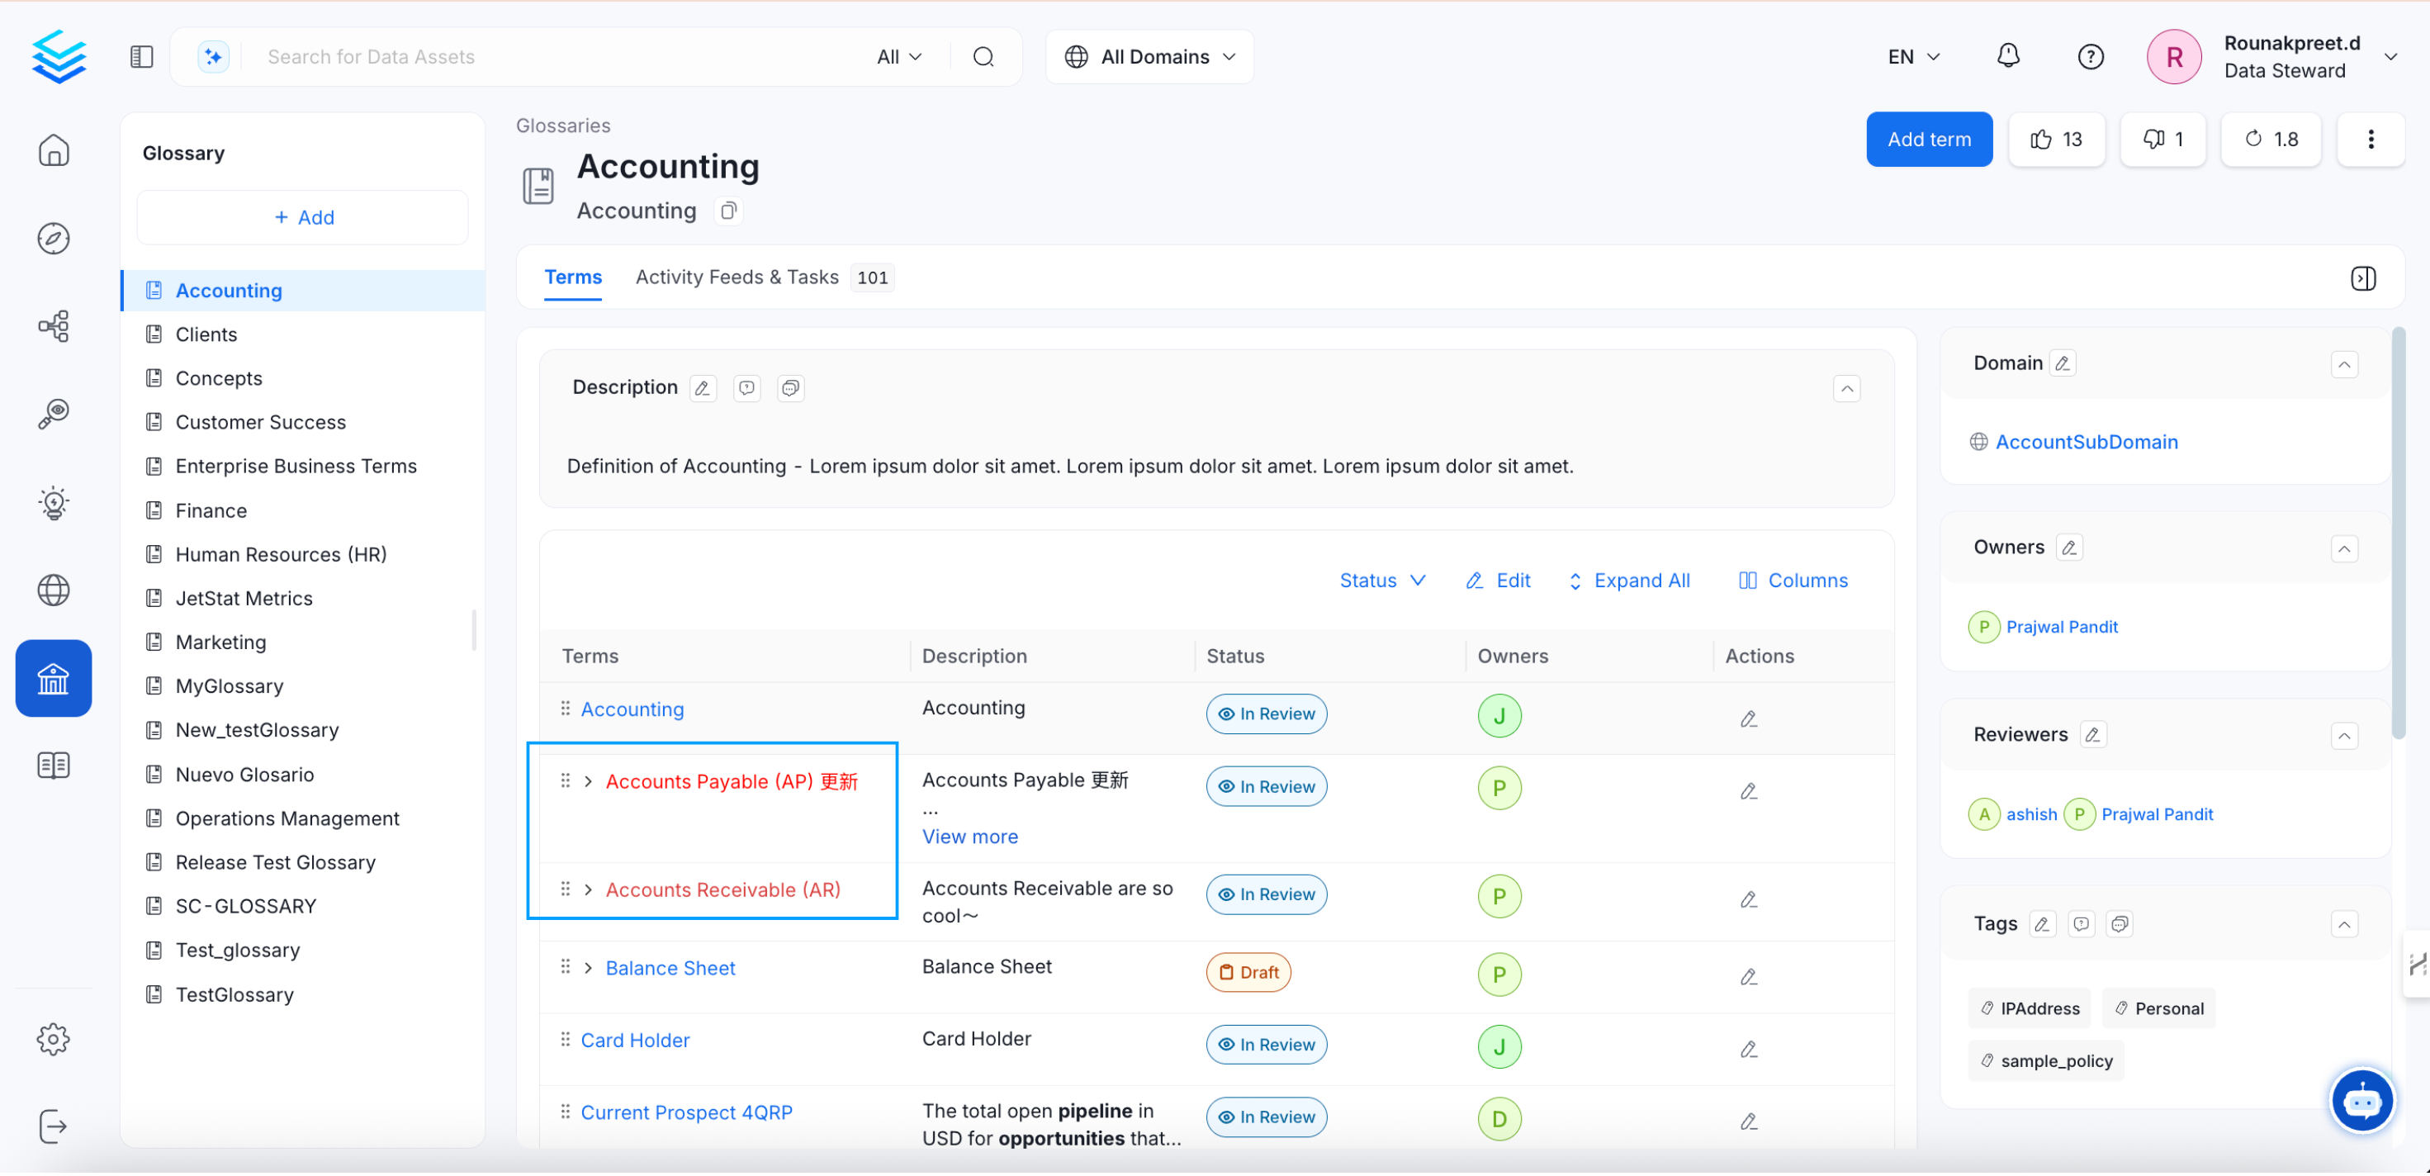This screenshot has width=2430, height=1176.
Task: Open notifications bell icon
Action: click(x=2007, y=57)
